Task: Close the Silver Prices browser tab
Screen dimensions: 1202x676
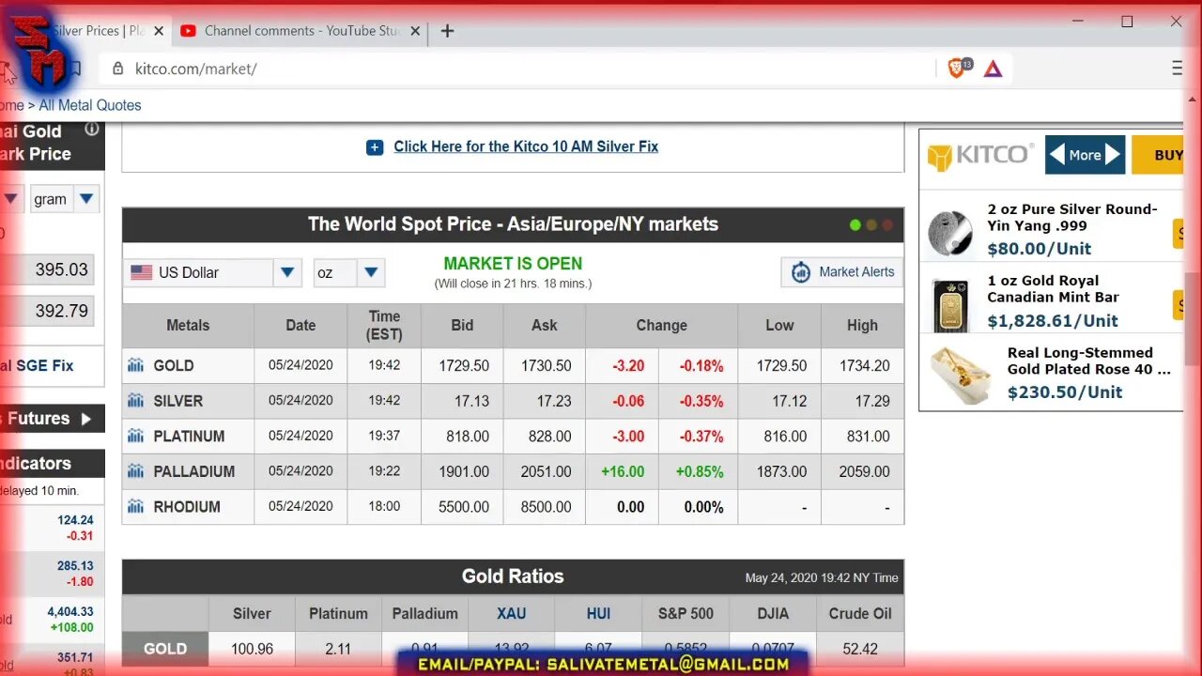Action: pyautogui.click(x=159, y=31)
